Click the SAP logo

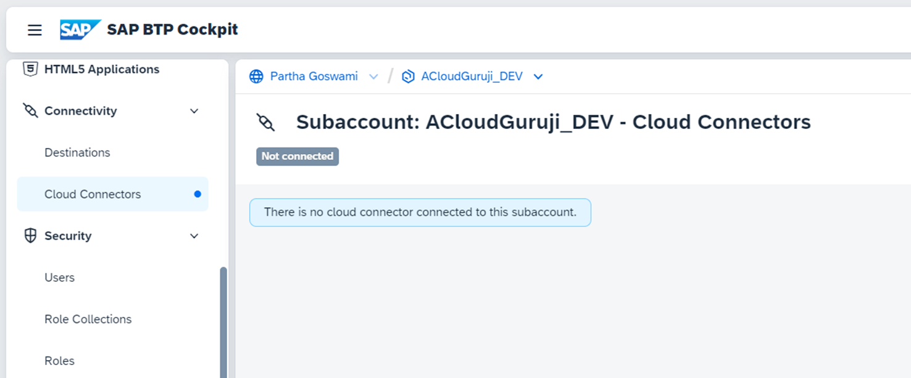pyautogui.click(x=80, y=30)
